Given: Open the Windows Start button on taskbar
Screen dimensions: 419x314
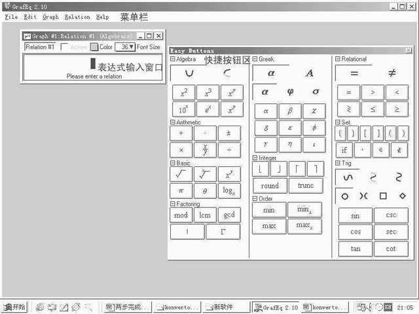Looking at the screenshot, I should pyautogui.click(x=15, y=307).
